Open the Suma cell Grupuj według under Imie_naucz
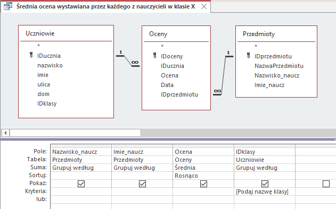The height and width of the screenshot is (209, 336). click(x=142, y=168)
